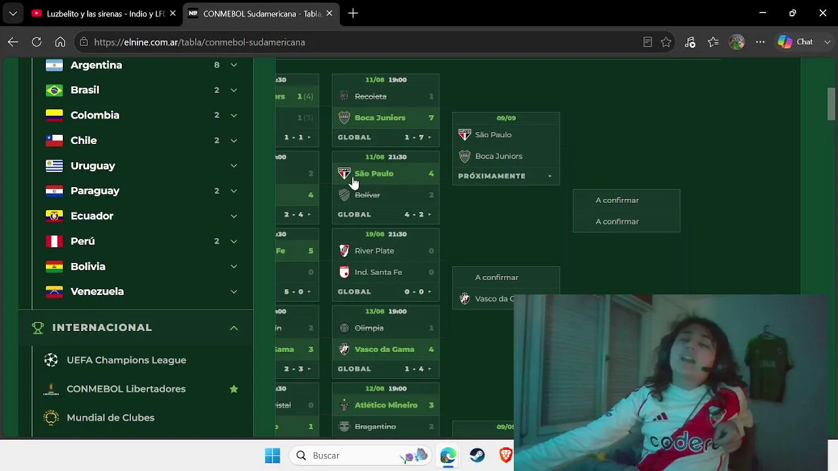Expand the Venezuela league list
This screenshot has width=838, height=471.
(234, 292)
